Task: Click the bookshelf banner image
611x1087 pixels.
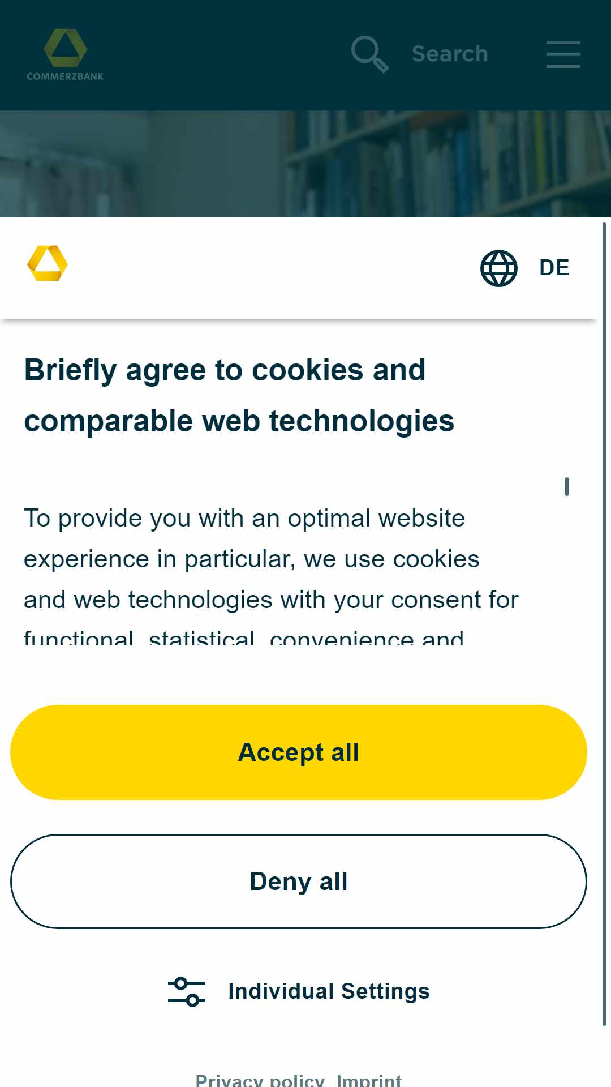Action: (305, 164)
